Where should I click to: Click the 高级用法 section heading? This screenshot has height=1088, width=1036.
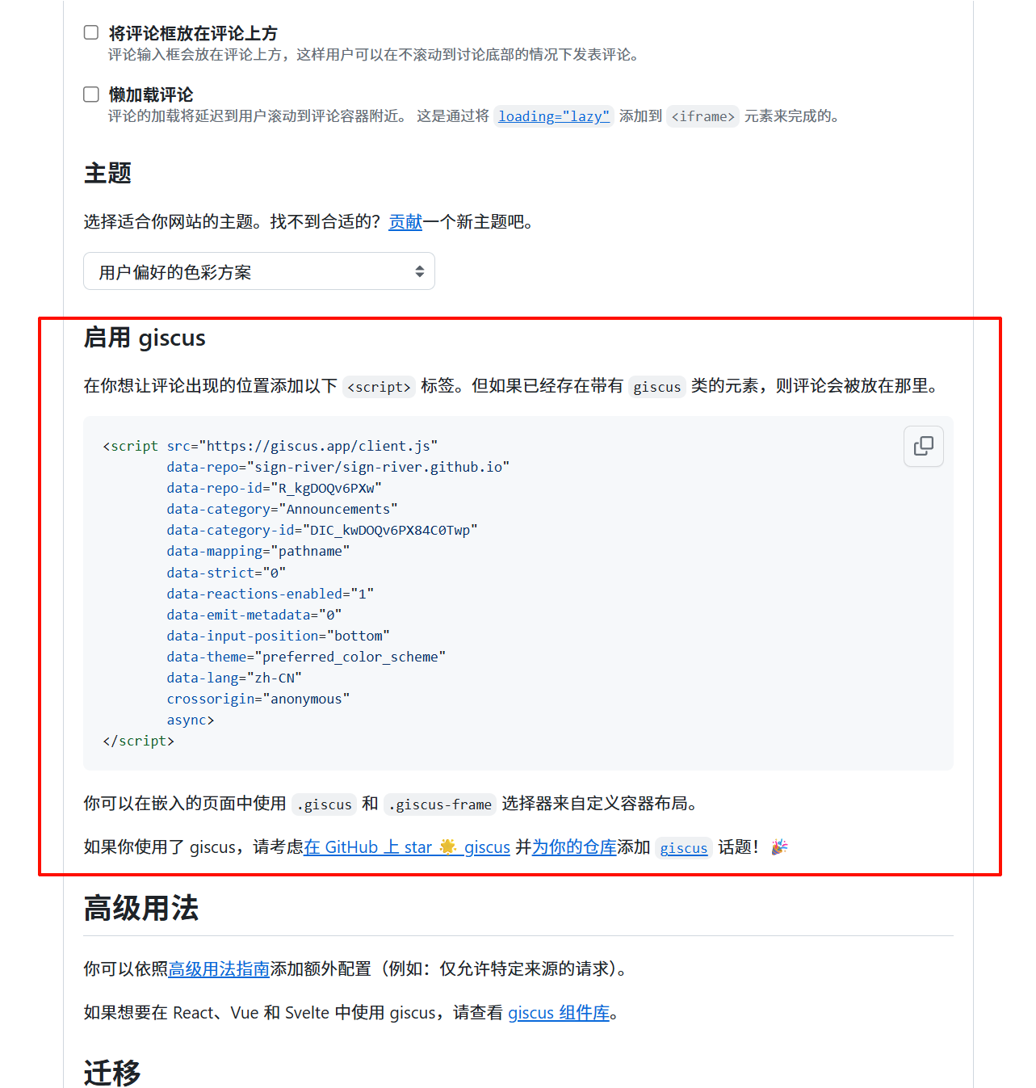[141, 908]
